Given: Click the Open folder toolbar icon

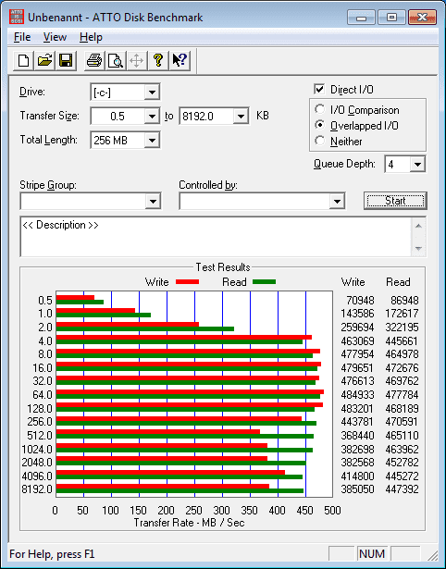Looking at the screenshot, I should pos(44,60).
